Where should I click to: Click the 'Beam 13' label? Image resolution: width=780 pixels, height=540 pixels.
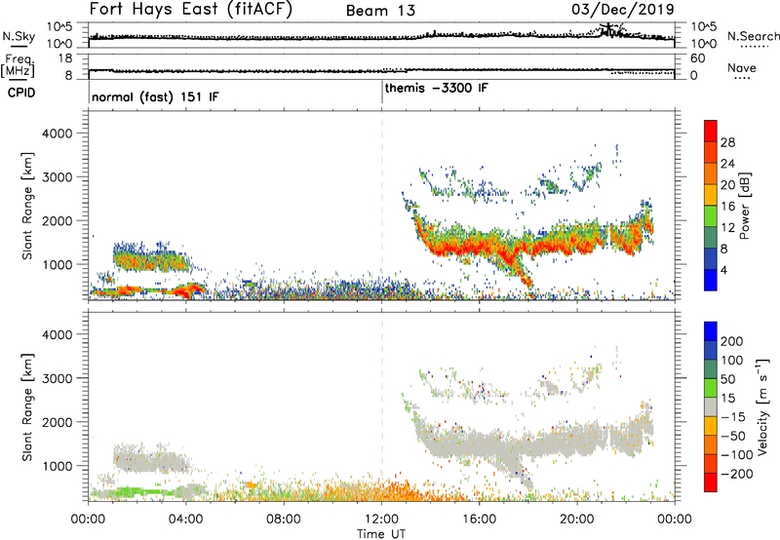coord(380,11)
